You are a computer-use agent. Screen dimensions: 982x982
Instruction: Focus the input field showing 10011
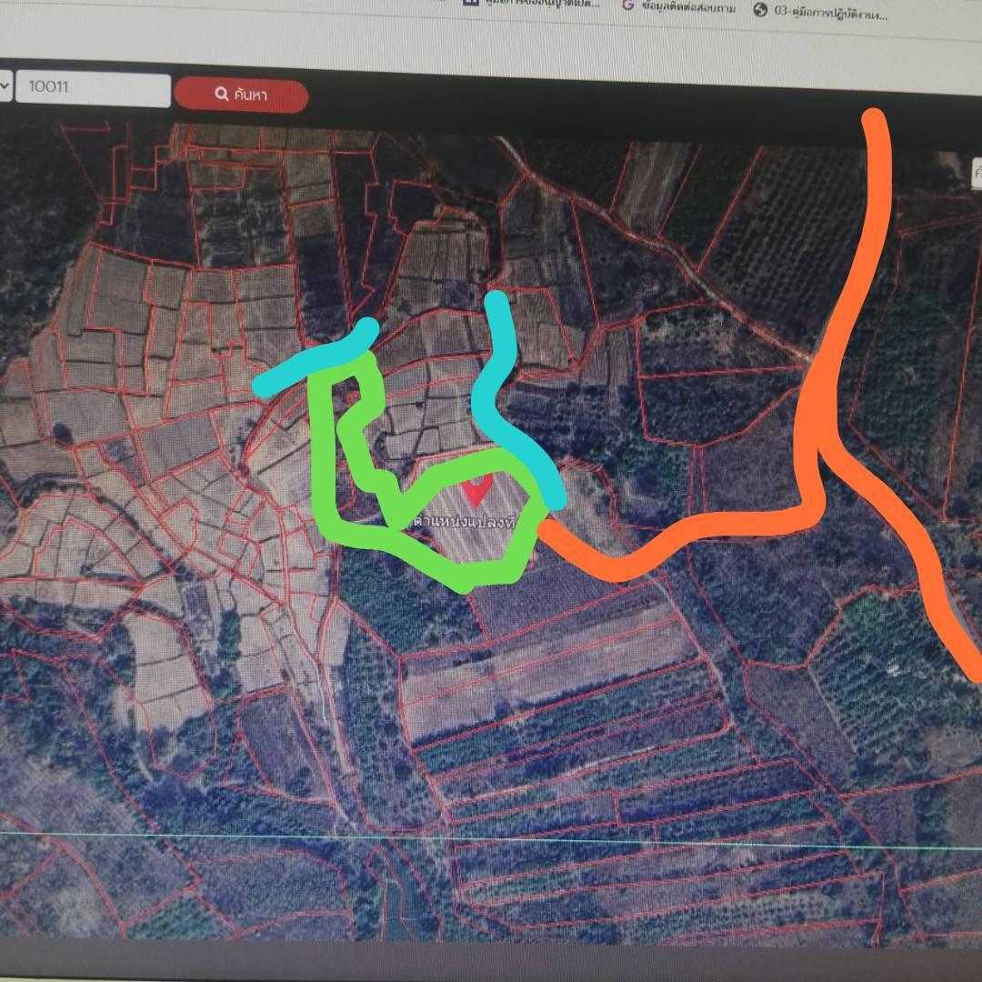click(93, 88)
